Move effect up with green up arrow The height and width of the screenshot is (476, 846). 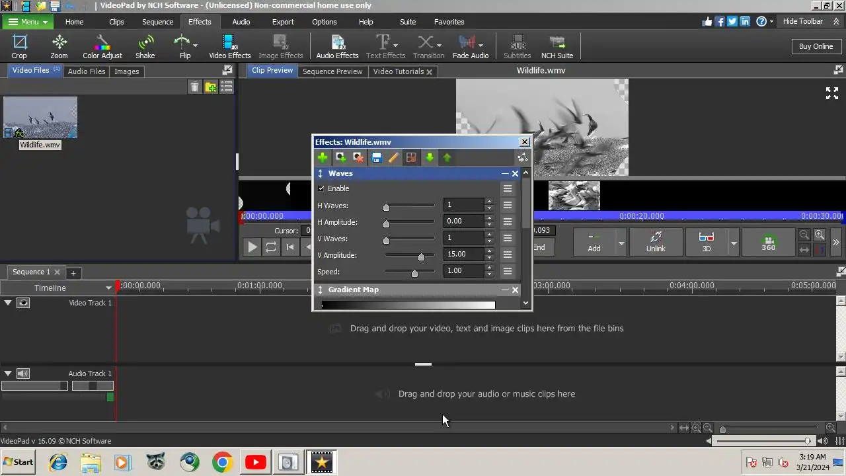coord(447,157)
